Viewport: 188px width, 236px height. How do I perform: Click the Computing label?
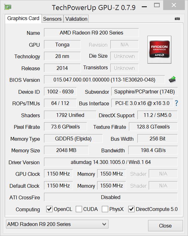coord(28,209)
